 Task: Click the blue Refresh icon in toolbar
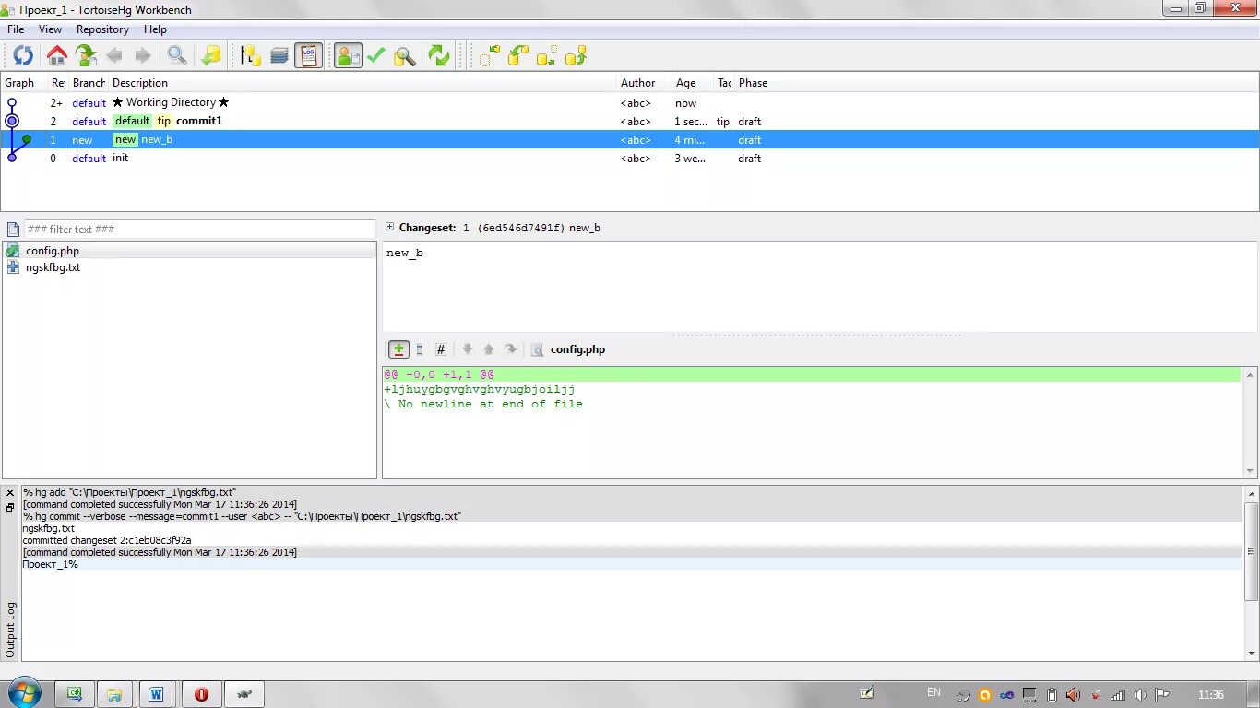tap(23, 56)
